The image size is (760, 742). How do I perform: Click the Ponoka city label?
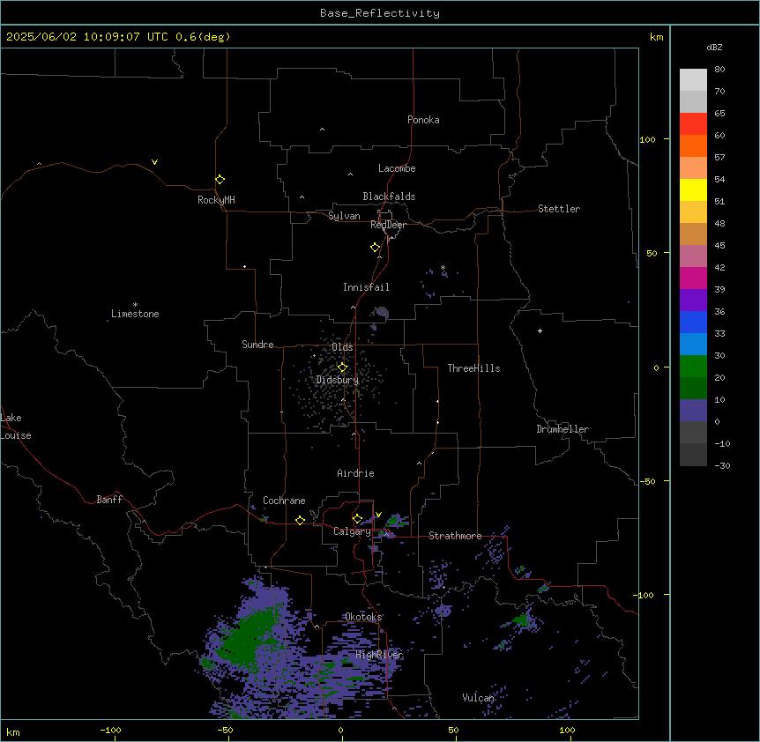pos(423,120)
